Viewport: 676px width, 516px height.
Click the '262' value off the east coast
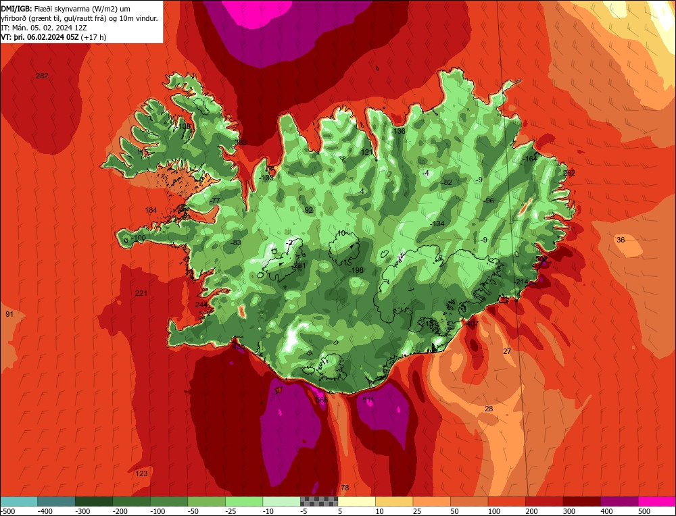tap(569, 173)
